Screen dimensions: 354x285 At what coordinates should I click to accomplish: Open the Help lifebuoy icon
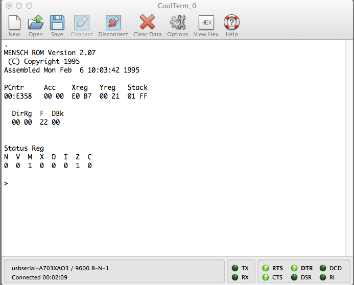tap(231, 23)
